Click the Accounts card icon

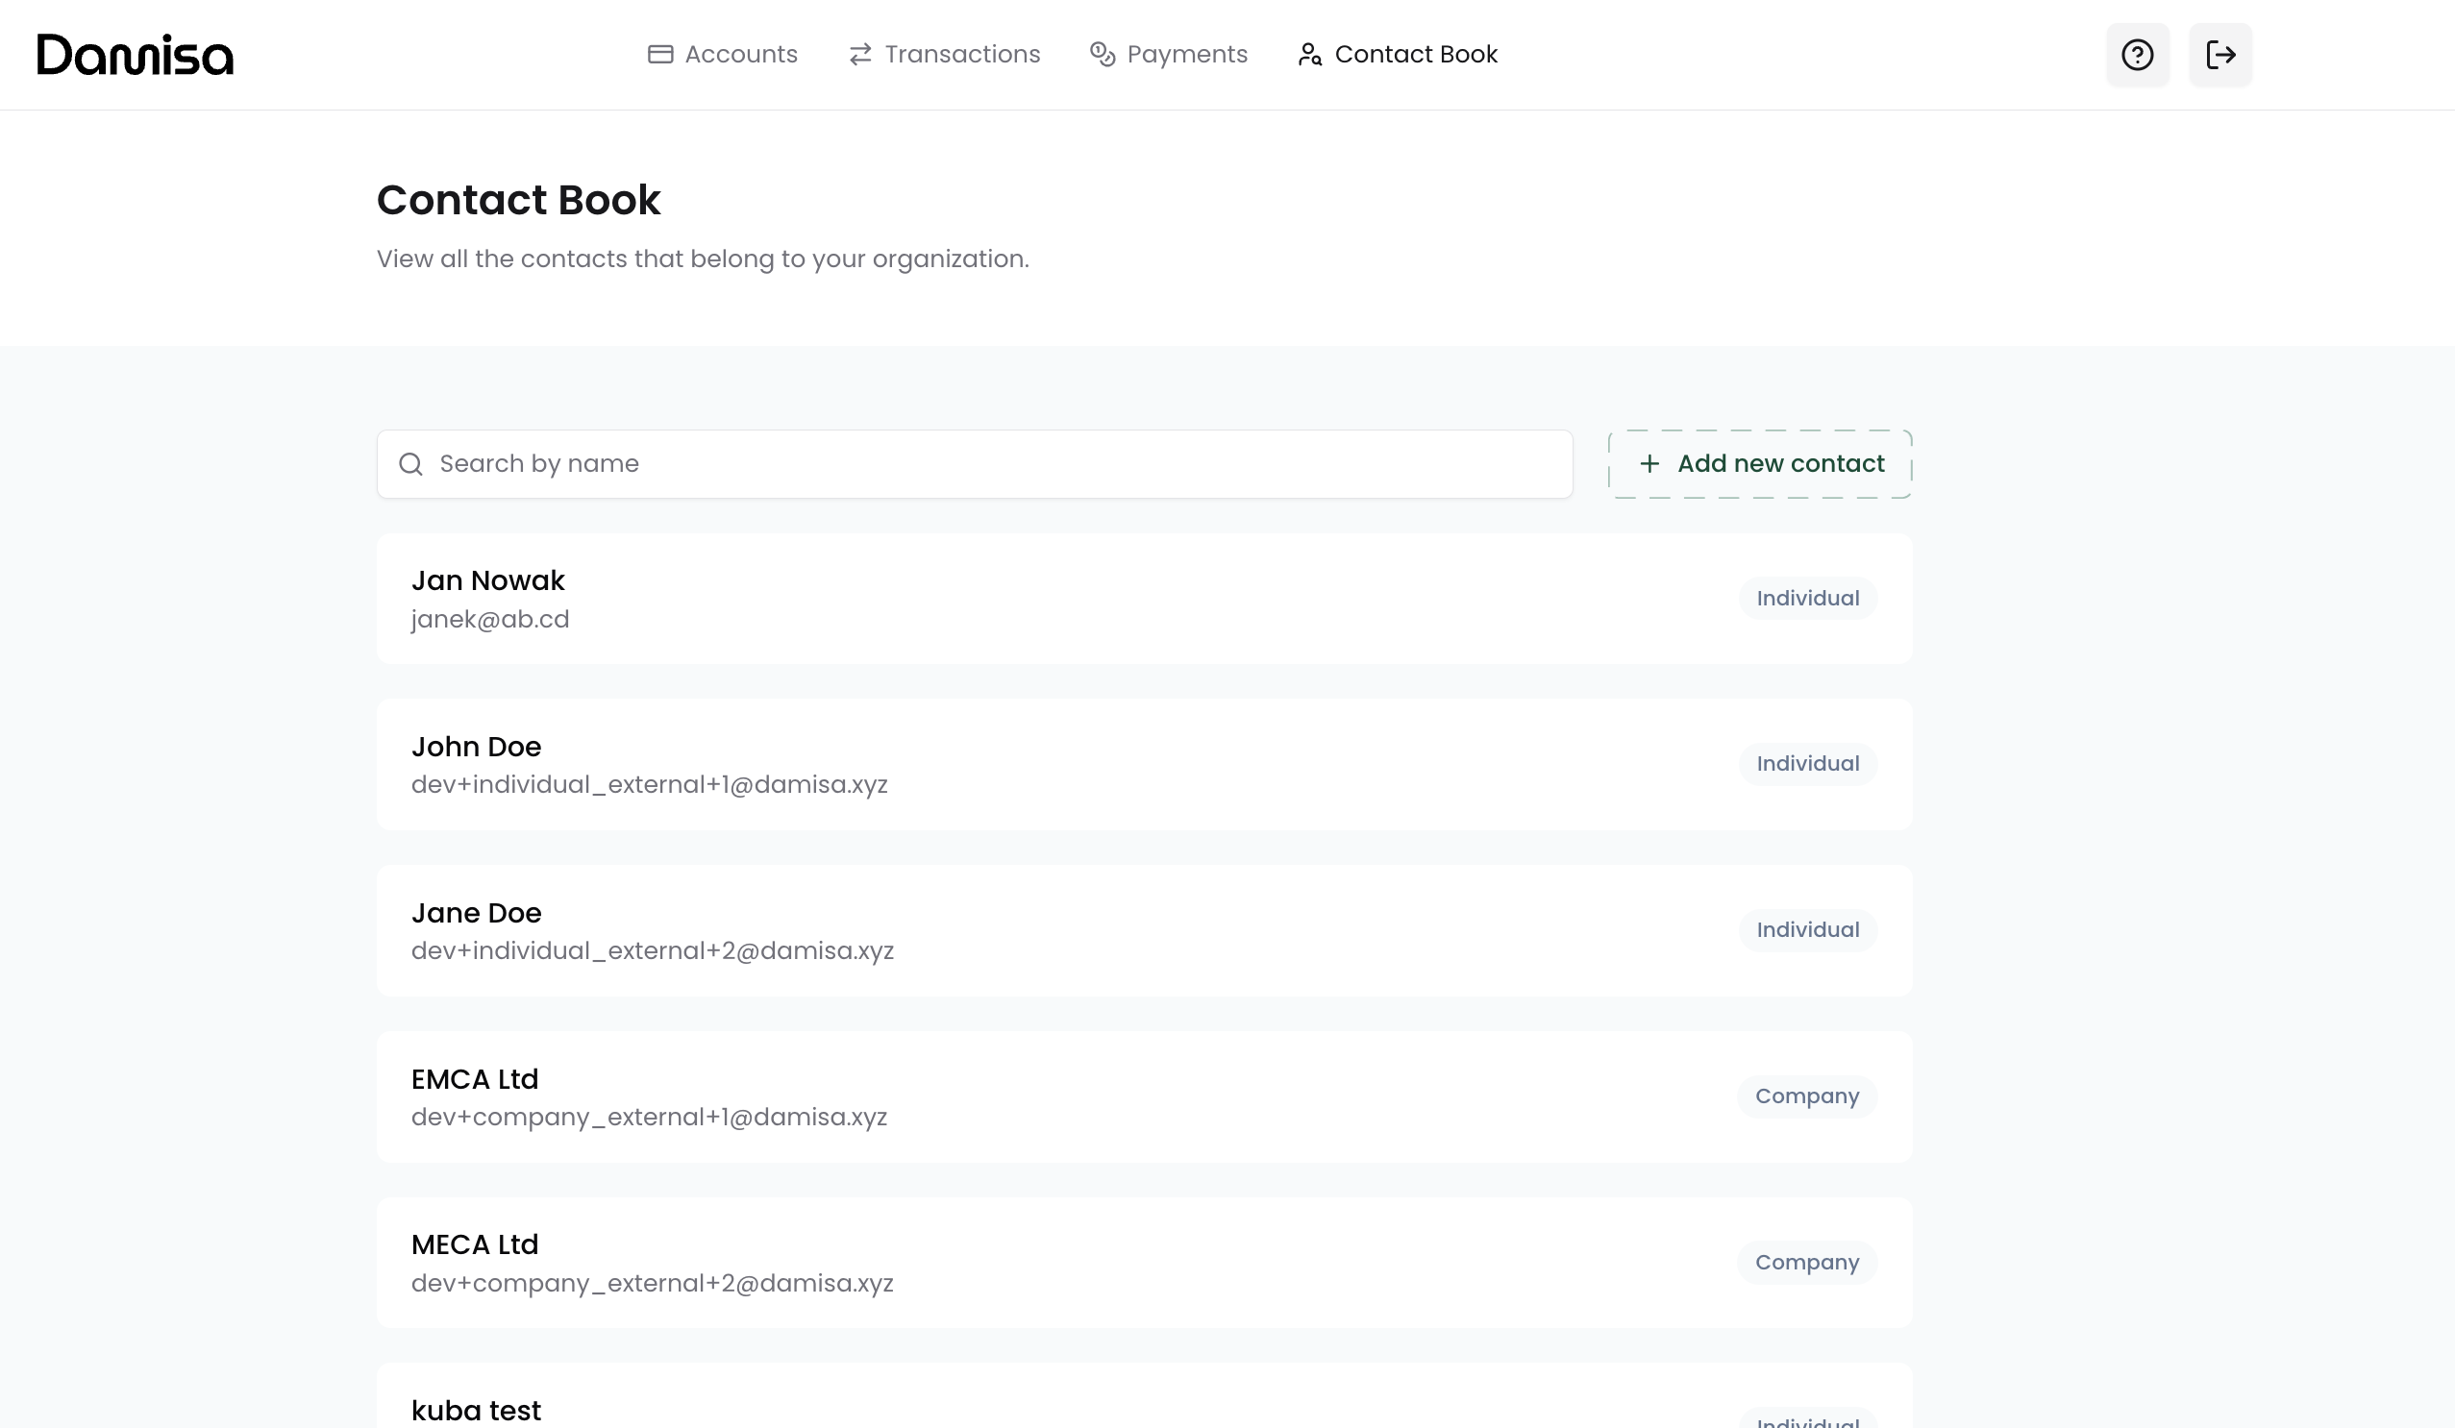pyautogui.click(x=660, y=55)
